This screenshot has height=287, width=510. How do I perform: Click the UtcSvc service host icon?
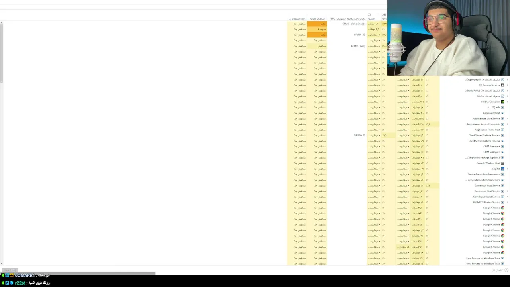[x=502, y=96]
